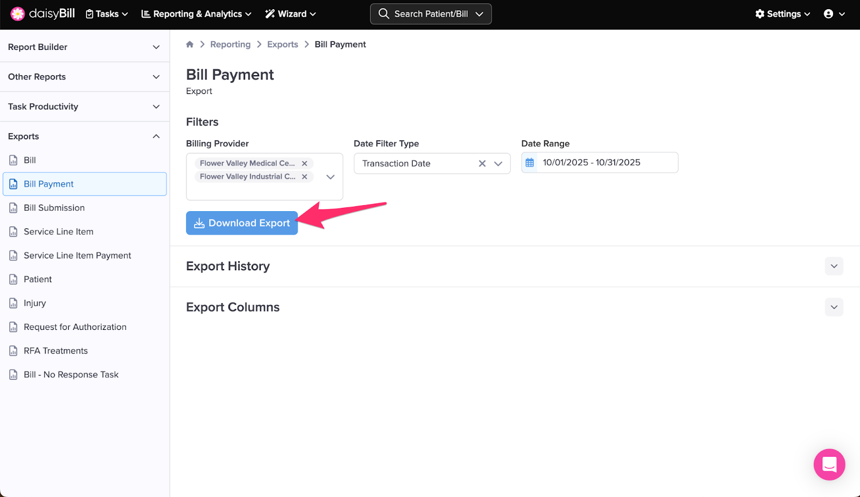Open Reporting & Analytics menu
Screen dimensions: 860x497
(x=196, y=14)
